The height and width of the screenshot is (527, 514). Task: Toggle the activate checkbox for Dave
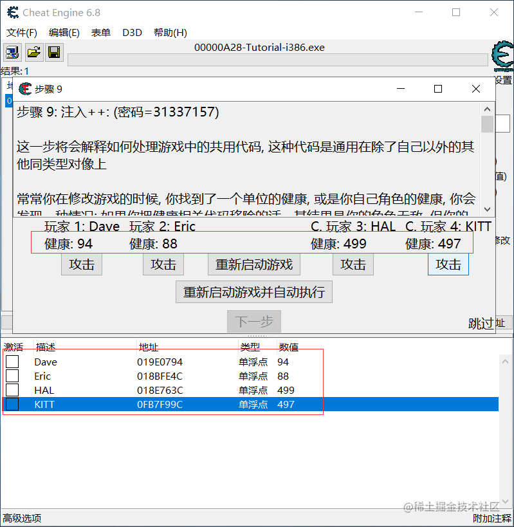tap(12, 362)
